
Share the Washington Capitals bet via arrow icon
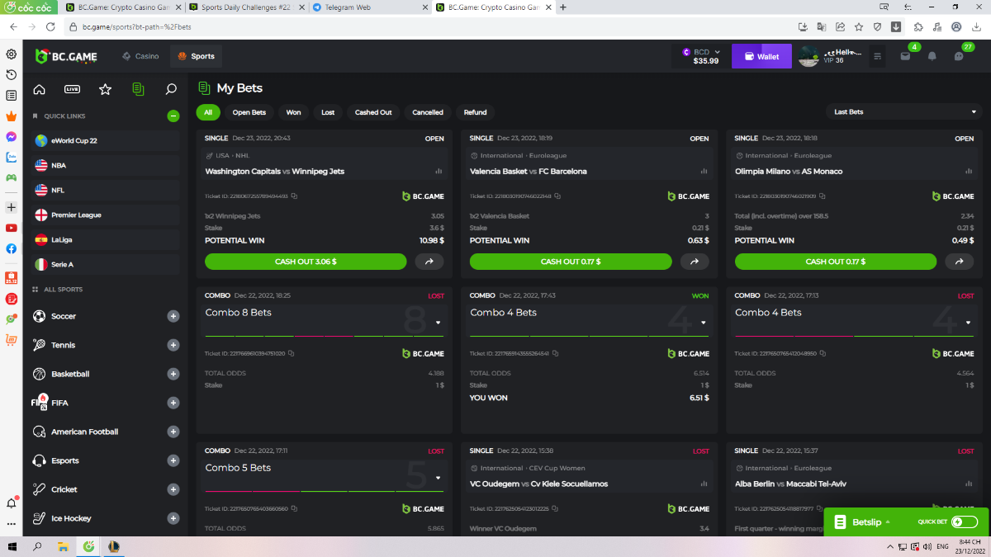(x=429, y=262)
